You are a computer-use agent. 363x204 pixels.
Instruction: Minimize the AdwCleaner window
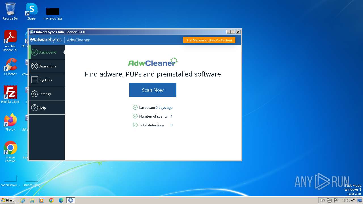pos(229,32)
